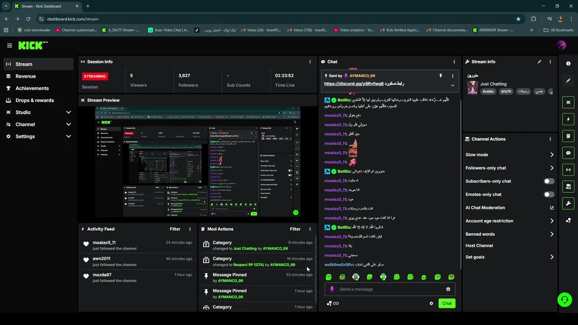Expand the Studio sidebar section
This screenshot has height=325, width=578.
point(69,112)
